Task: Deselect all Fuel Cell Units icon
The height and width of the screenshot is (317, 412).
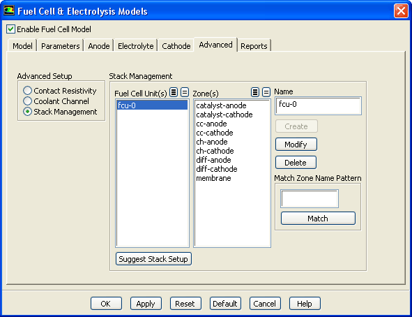Action: (185, 92)
